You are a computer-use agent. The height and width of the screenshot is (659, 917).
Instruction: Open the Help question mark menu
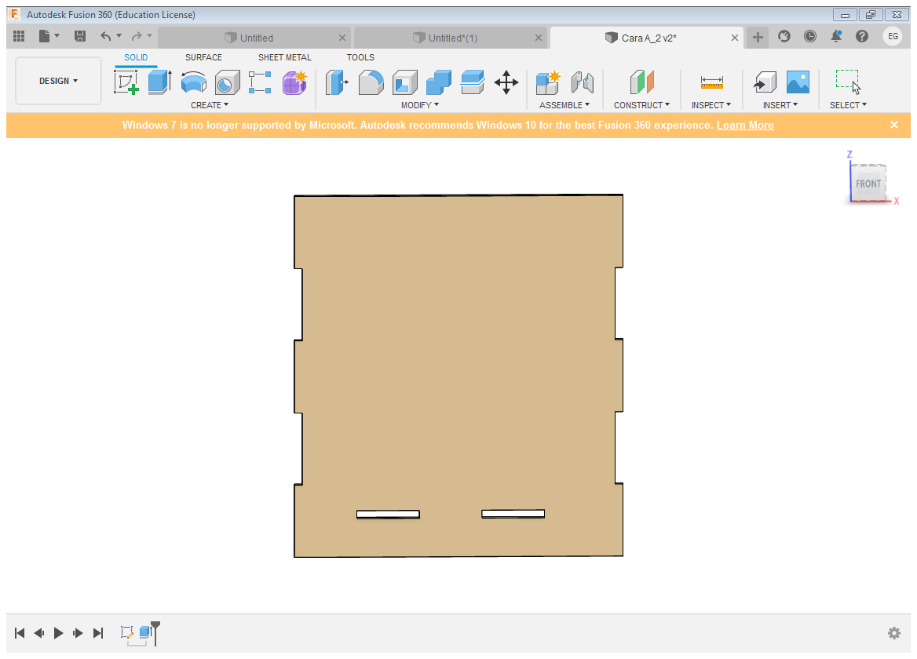(862, 37)
